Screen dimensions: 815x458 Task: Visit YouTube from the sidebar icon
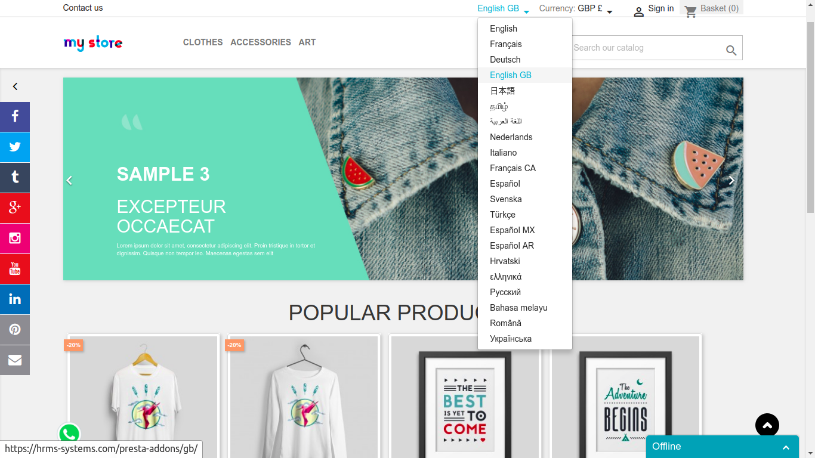(15, 269)
